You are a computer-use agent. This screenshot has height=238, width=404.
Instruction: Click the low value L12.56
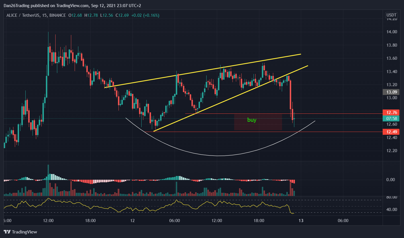[x=106, y=15]
